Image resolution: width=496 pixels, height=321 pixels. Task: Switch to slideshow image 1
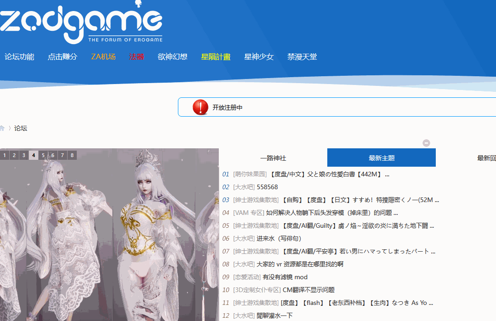5,155
